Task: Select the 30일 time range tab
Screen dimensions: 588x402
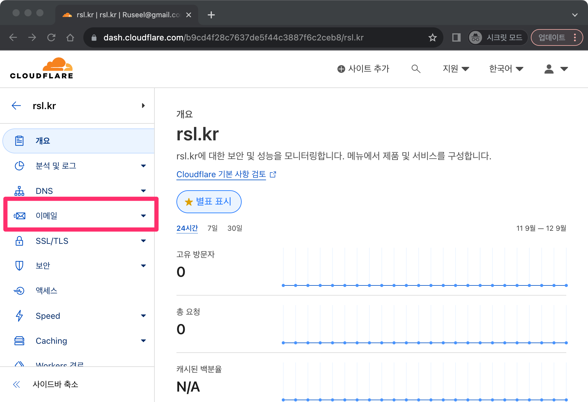Action: click(x=235, y=228)
